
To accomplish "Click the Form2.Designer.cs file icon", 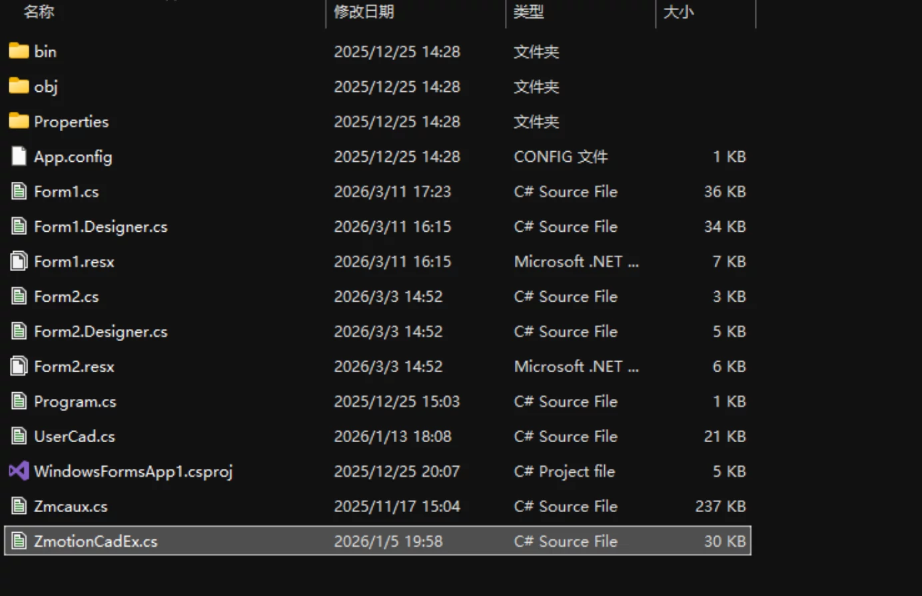I will coord(19,332).
